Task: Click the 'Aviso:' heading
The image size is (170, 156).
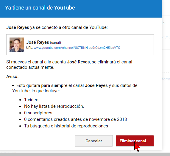Action: tap(13, 77)
